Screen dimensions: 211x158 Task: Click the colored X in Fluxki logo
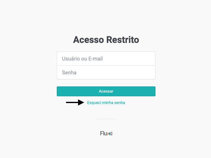pyautogui.click(x=109, y=134)
